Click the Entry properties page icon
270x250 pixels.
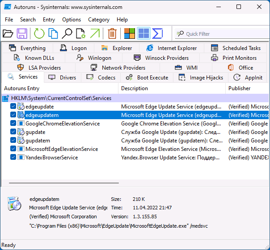[x=81, y=33]
